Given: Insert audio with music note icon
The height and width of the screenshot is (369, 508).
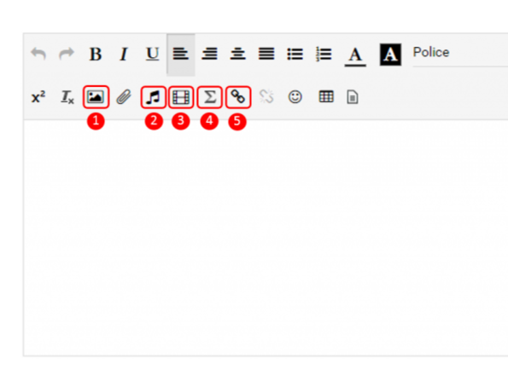Looking at the screenshot, I should coord(153,97).
